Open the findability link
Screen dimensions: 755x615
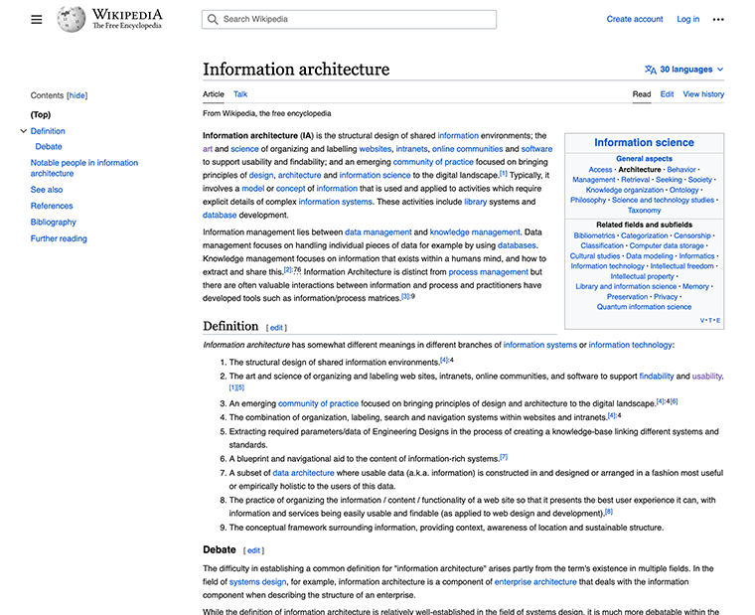[x=657, y=377]
